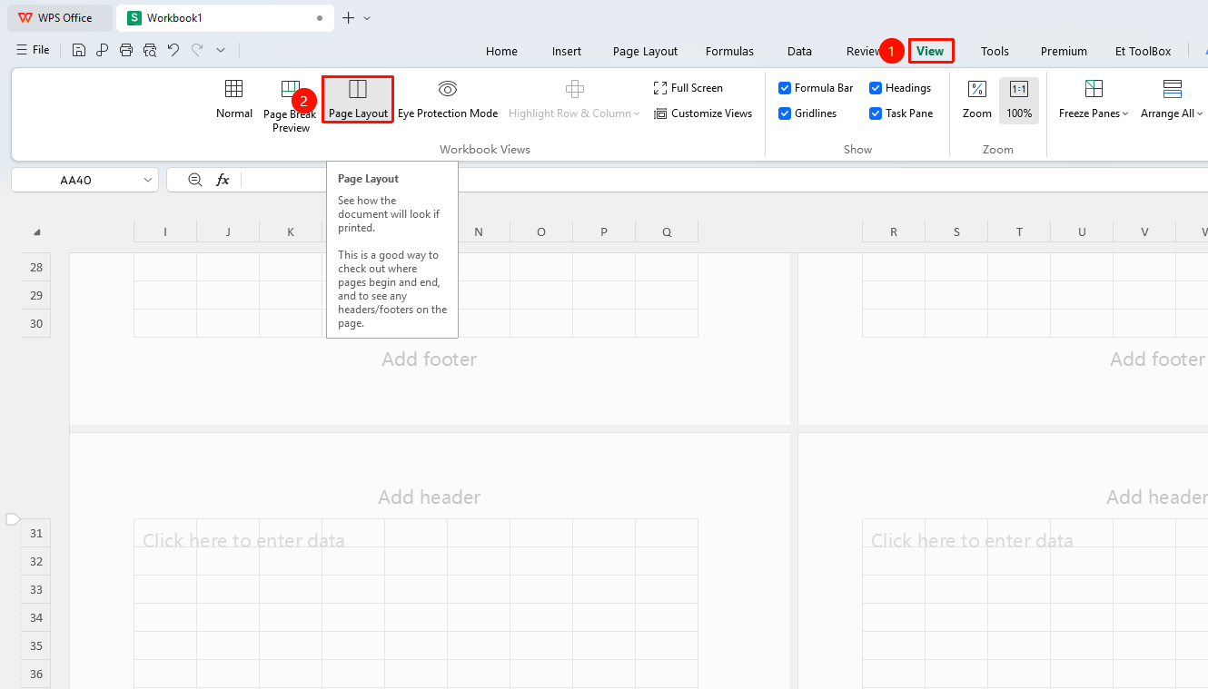Click Add footer on the left page
Screen dimensions: 1208x689
point(430,359)
